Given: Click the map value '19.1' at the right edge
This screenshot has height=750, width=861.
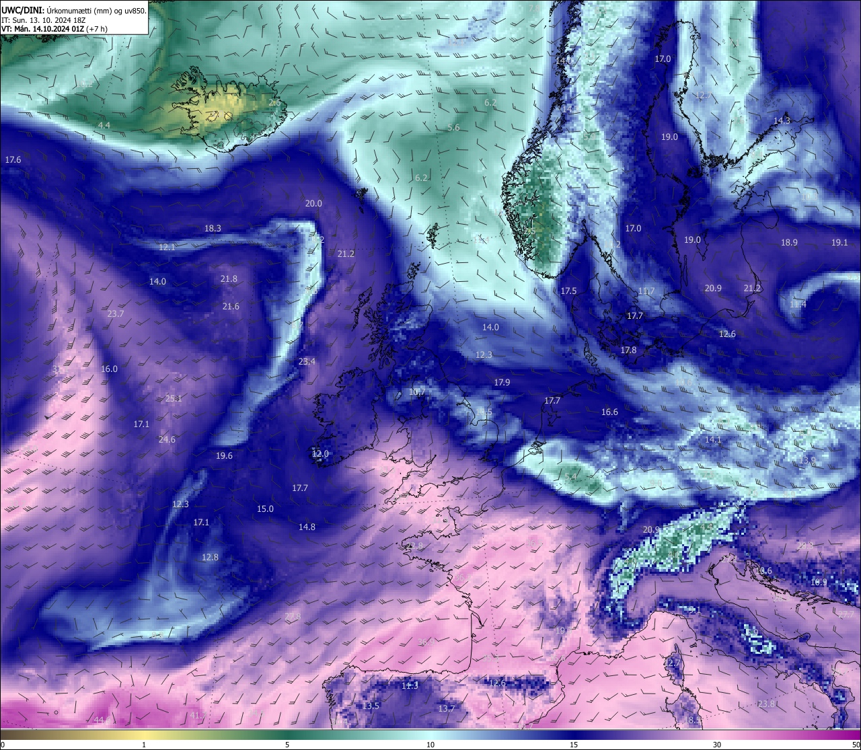Looking at the screenshot, I should [839, 242].
